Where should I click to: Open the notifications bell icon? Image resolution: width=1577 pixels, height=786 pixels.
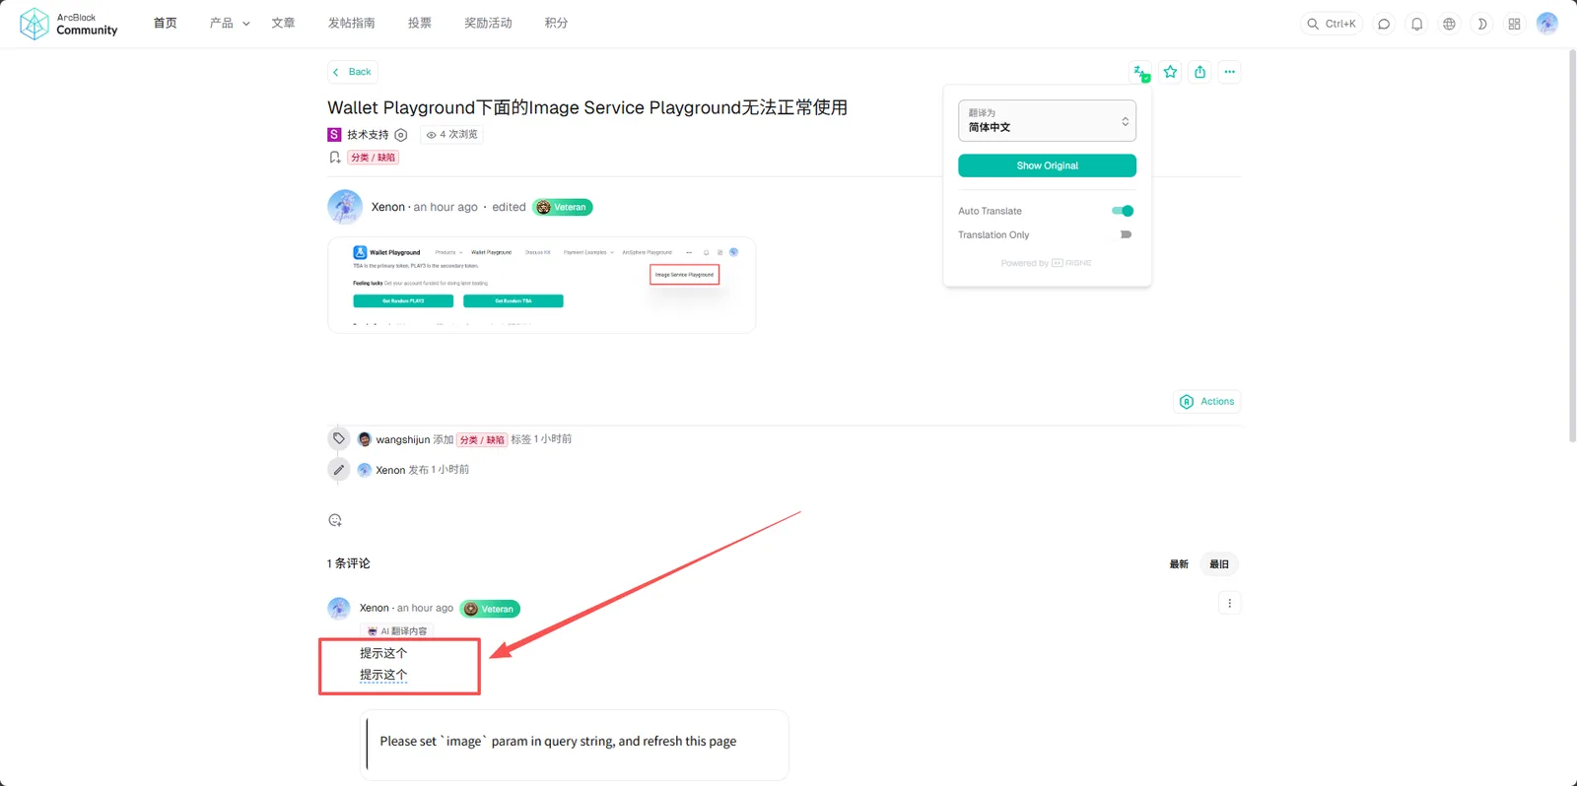point(1416,24)
